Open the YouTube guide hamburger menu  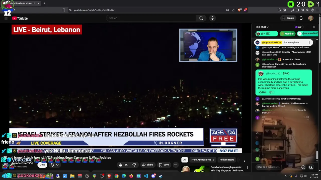click(6, 18)
